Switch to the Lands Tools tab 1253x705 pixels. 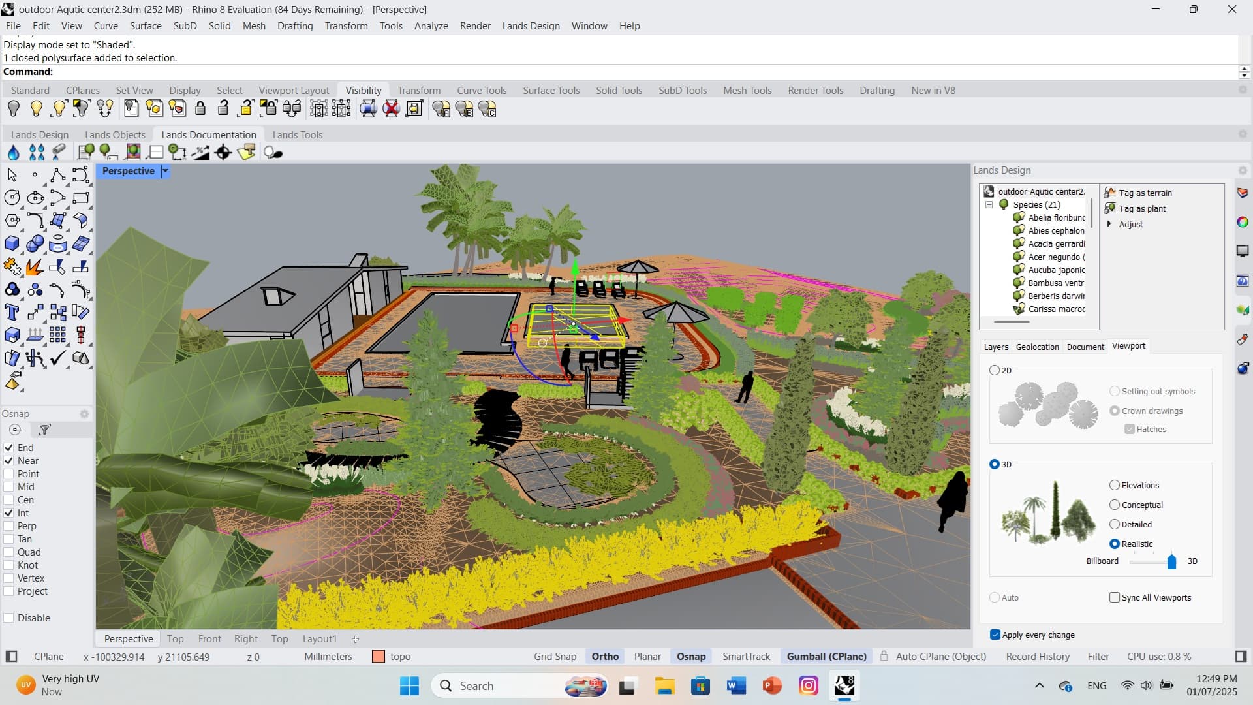point(298,135)
